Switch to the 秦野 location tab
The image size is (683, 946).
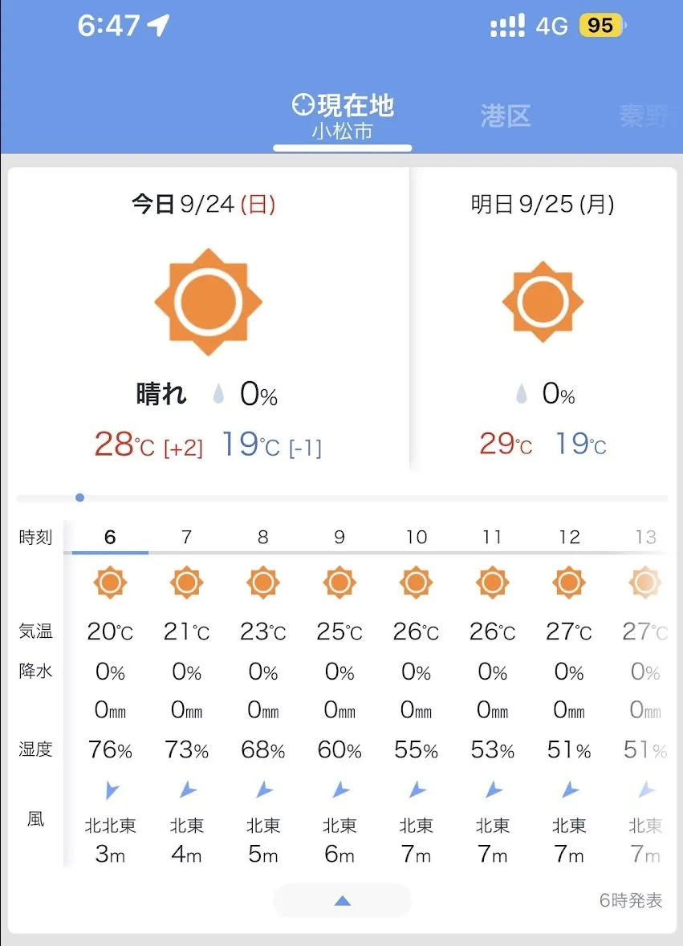coord(644,116)
